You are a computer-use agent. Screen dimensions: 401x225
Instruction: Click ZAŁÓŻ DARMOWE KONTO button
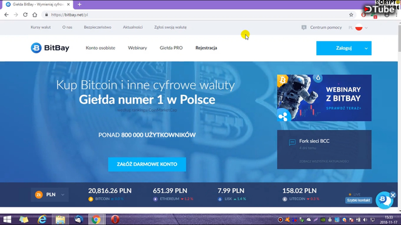coord(147,164)
